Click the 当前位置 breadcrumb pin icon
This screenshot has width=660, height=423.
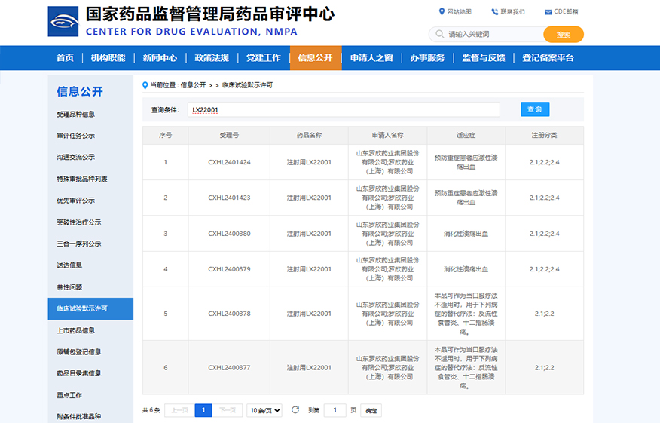(x=145, y=85)
